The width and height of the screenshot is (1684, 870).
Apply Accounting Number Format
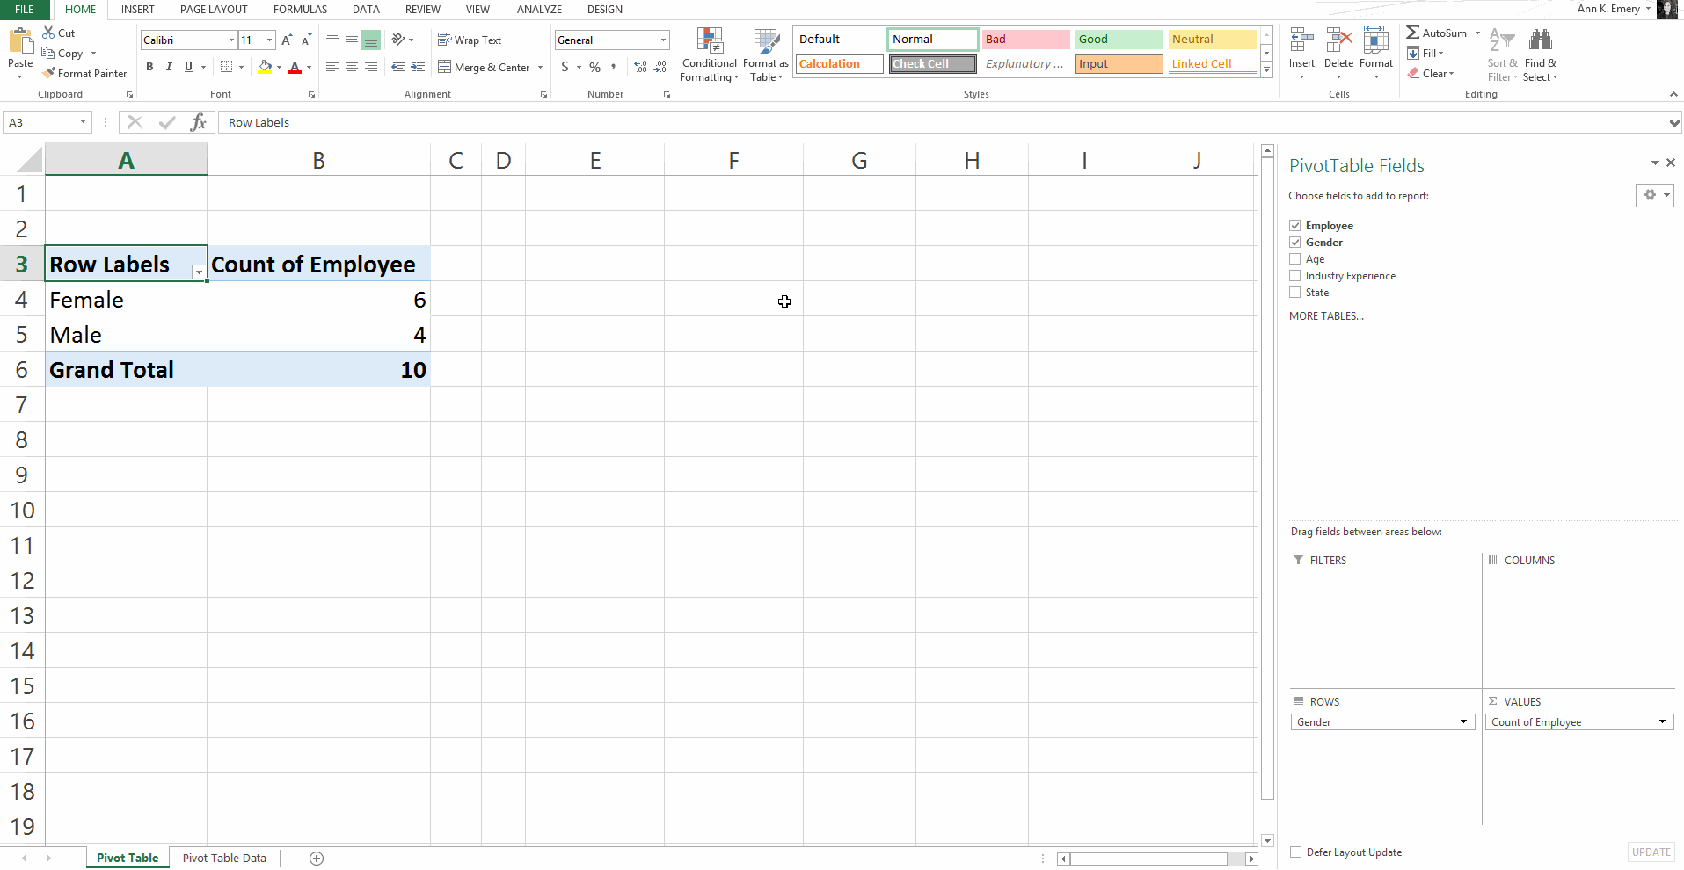(565, 67)
